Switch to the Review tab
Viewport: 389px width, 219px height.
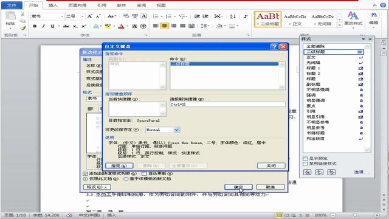click(x=141, y=5)
